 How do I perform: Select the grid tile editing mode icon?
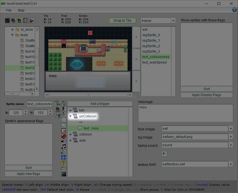click(x=7, y=21)
